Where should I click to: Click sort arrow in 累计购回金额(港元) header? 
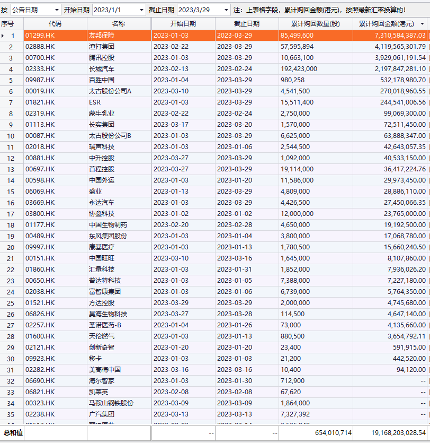coord(422,24)
